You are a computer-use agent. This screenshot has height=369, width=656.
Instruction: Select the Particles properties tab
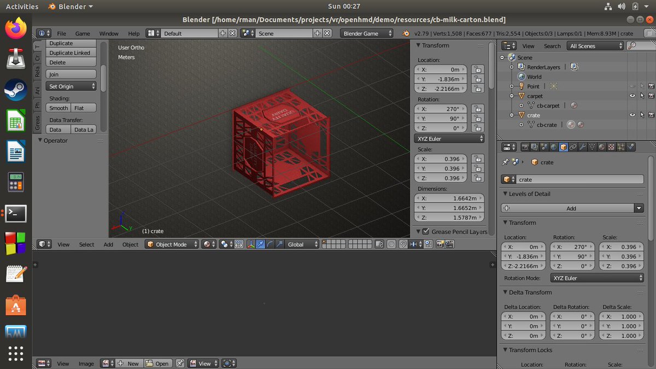(620, 147)
